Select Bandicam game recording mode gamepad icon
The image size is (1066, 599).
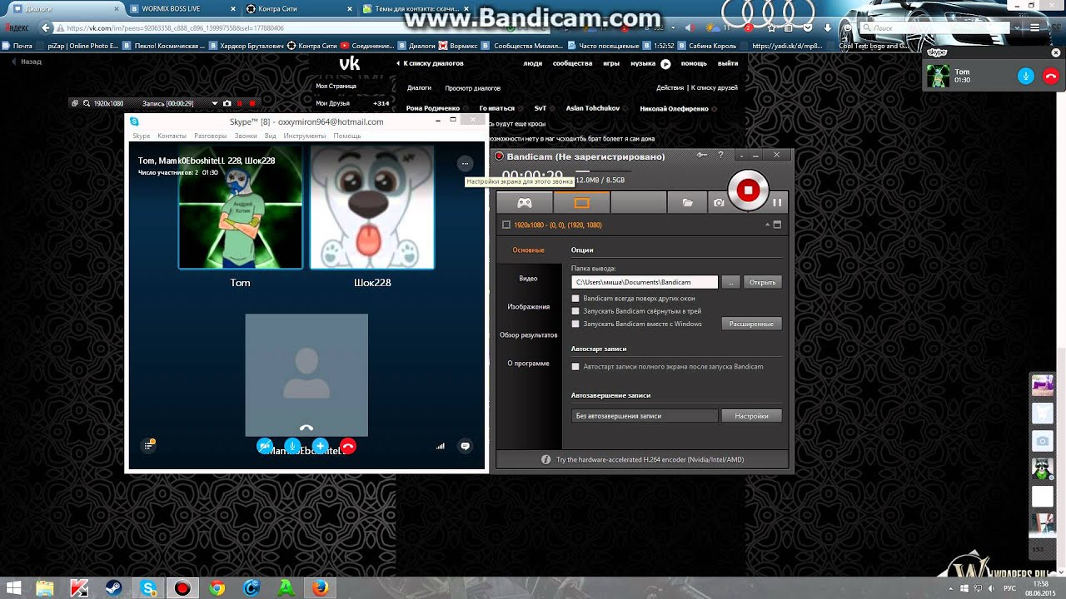[524, 202]
